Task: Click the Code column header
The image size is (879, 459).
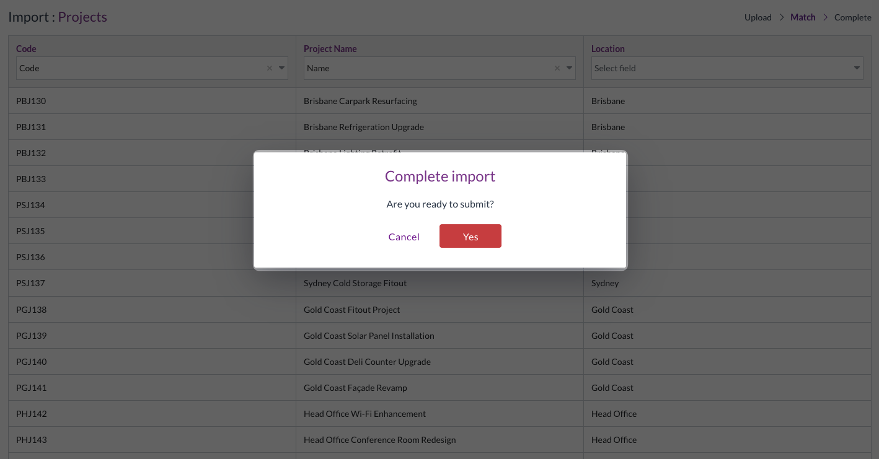Action: click(x=26, y=49)
